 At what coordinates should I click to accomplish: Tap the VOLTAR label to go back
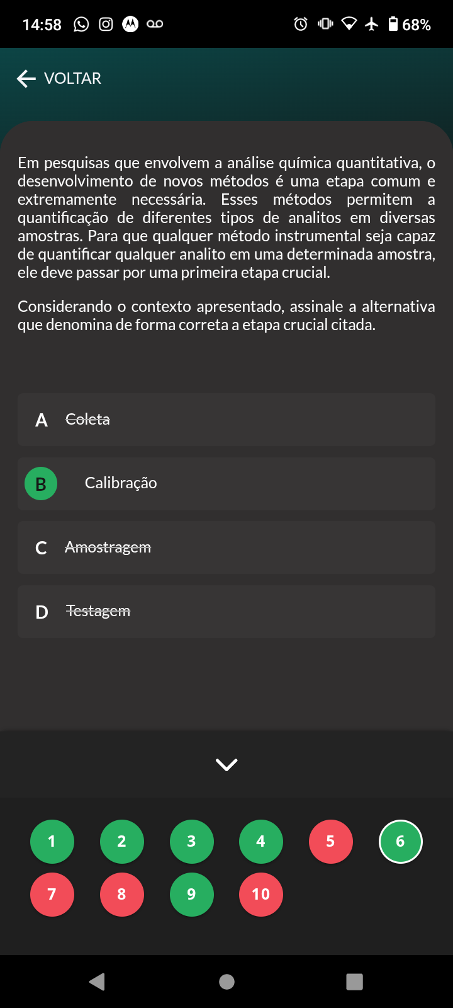[72, 79]
